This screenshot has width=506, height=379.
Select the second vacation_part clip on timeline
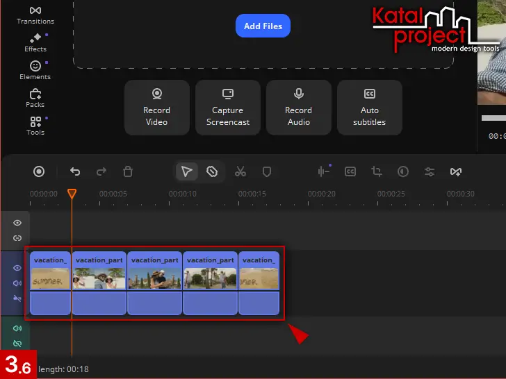tap(155, 283)
